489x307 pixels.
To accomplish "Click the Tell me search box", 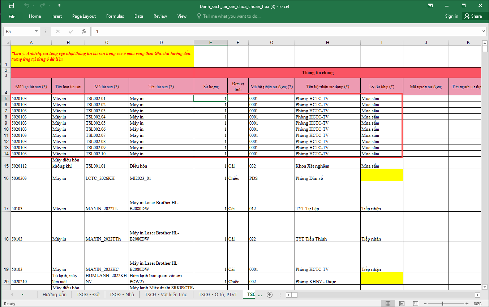I will coord(231,16).
